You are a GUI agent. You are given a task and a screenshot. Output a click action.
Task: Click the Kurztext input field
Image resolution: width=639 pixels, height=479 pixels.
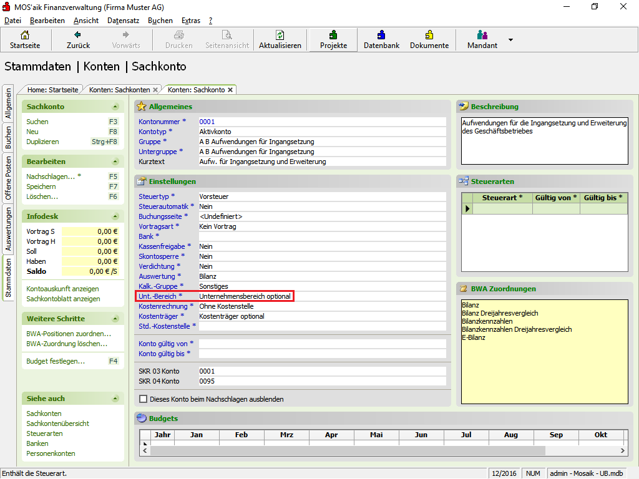(x=322, y=162)
